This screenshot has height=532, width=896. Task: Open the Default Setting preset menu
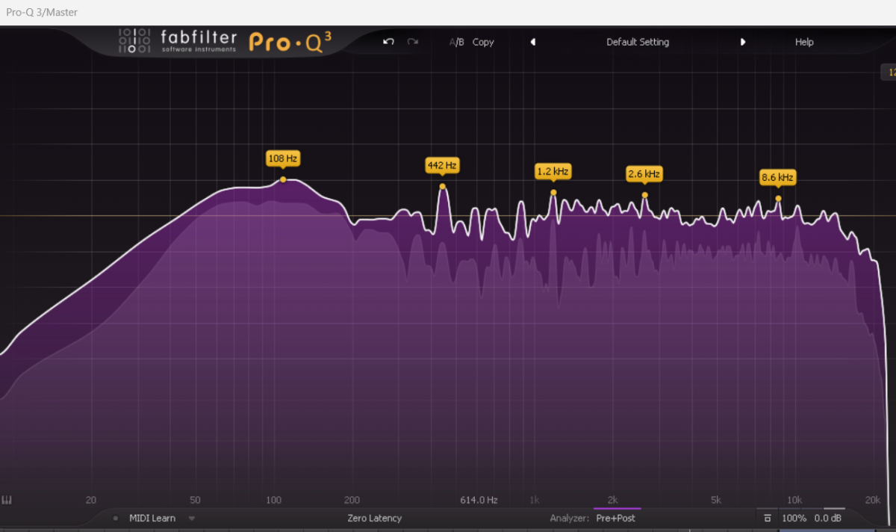pos(638,42)
